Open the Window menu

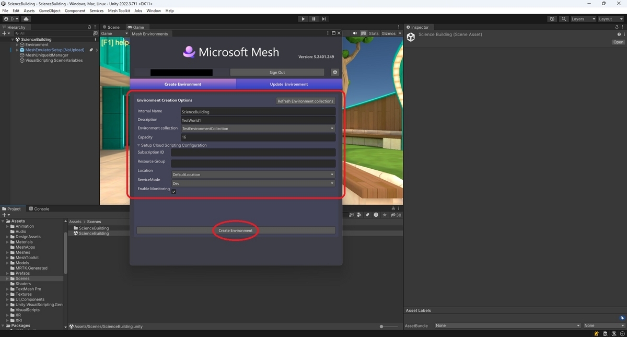point(154,10)
